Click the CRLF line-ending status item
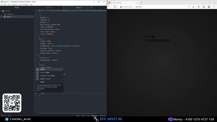The image size is (217, 122). 78,116
